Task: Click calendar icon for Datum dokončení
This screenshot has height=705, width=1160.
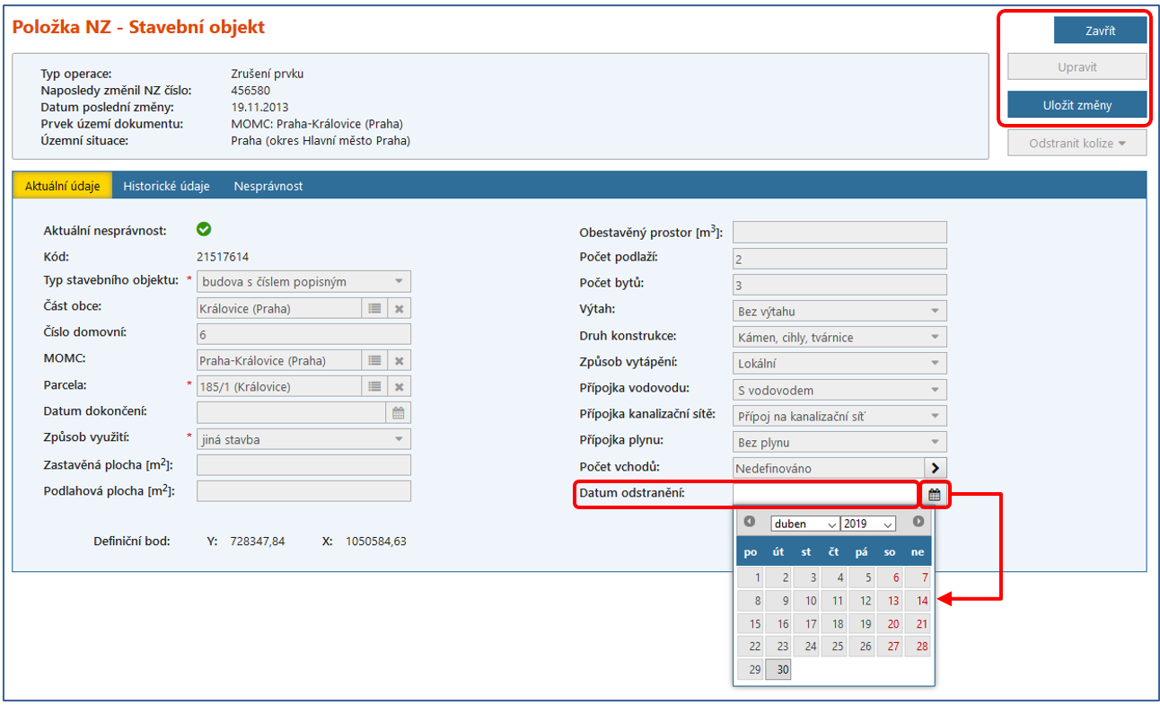Action: tap(399, 412)
